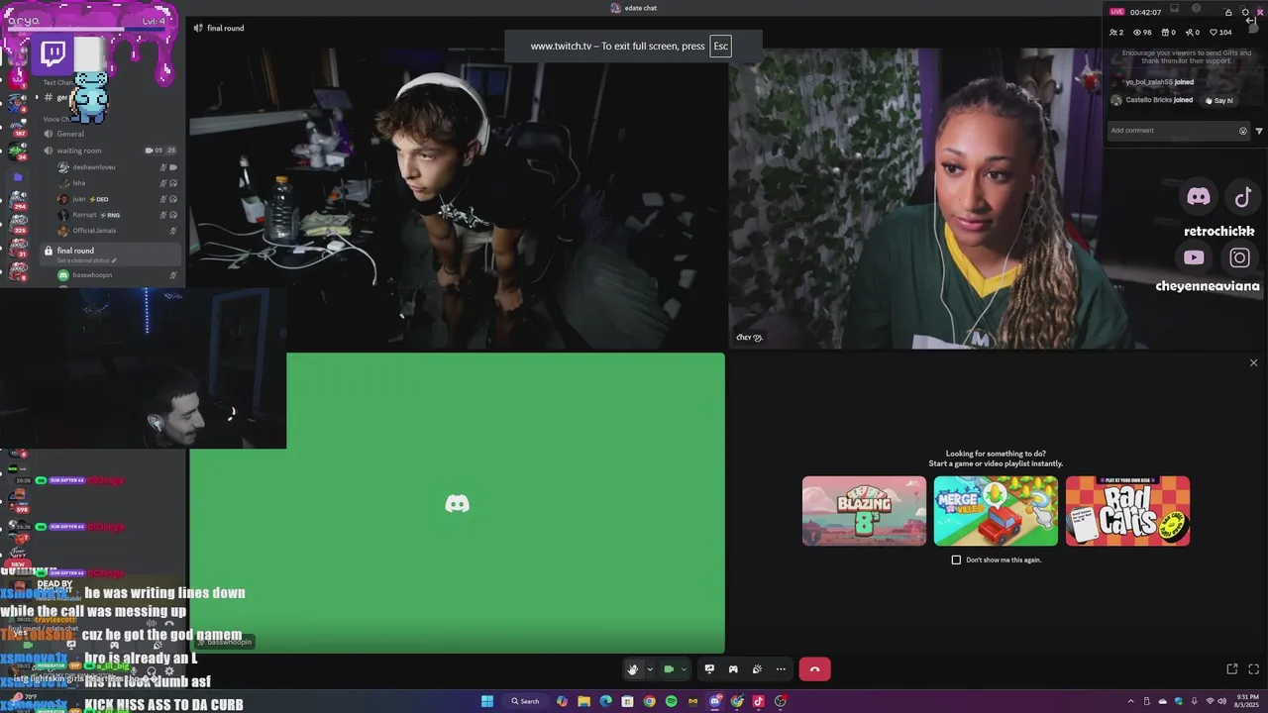Toggle the green camera button
1268x713 pixels.
coord(669,669)
